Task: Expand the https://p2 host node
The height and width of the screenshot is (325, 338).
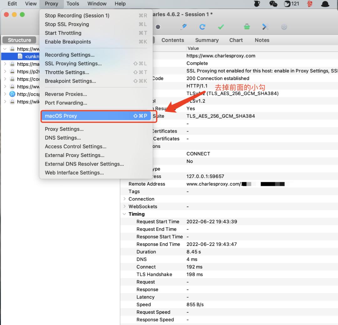Action: [x=5, y=71]
